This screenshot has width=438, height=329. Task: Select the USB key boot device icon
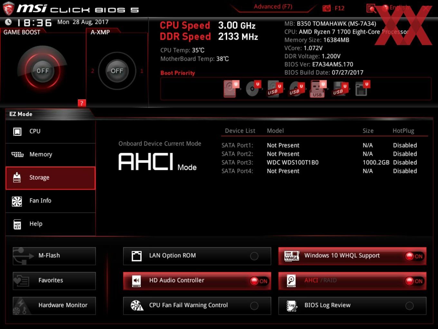(318, 89)
